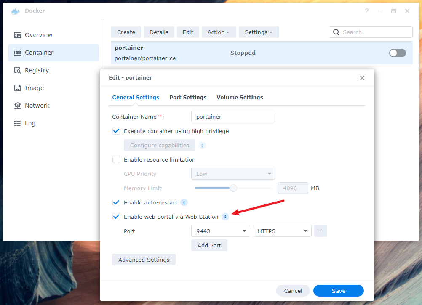Open the Overview section icon
Screen dimensions: 422x305
pos(18,35)
